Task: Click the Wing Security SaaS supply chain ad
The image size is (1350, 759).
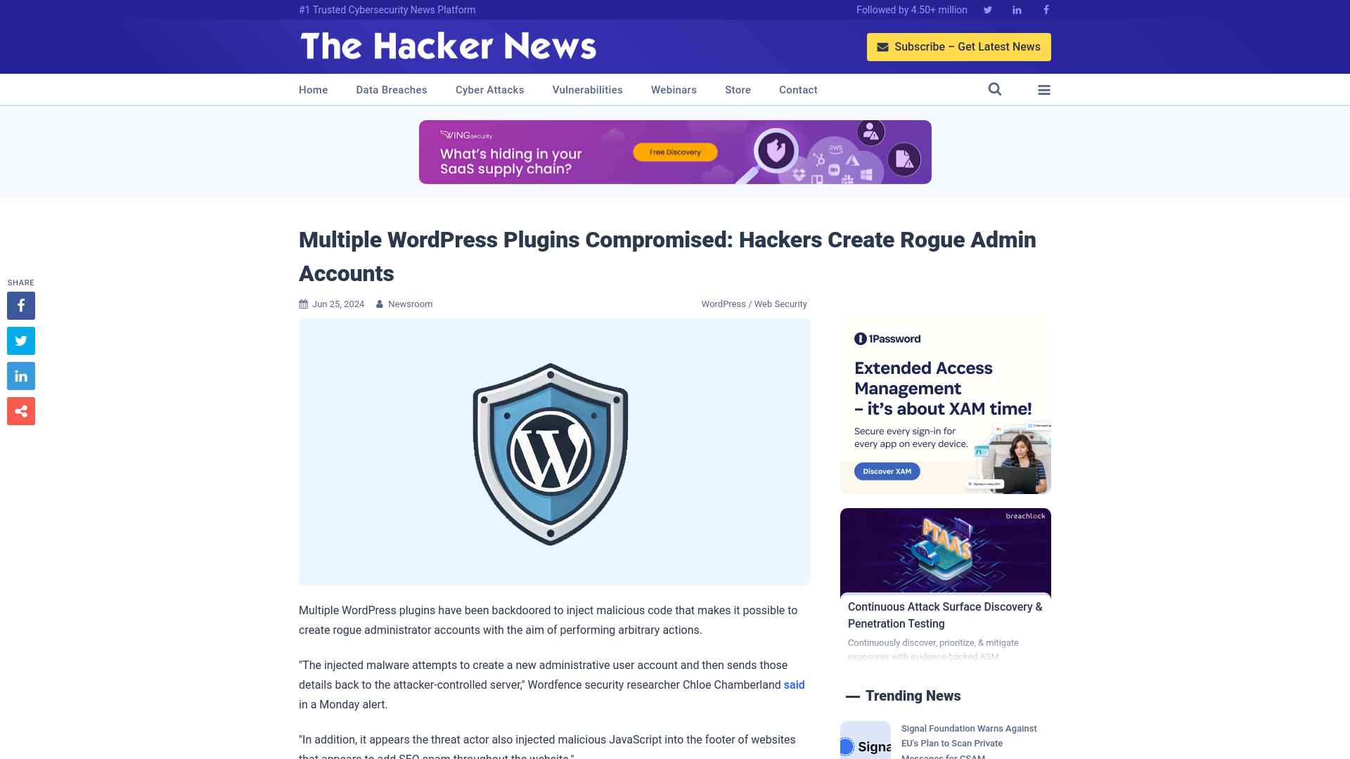Action: point(675,152)
